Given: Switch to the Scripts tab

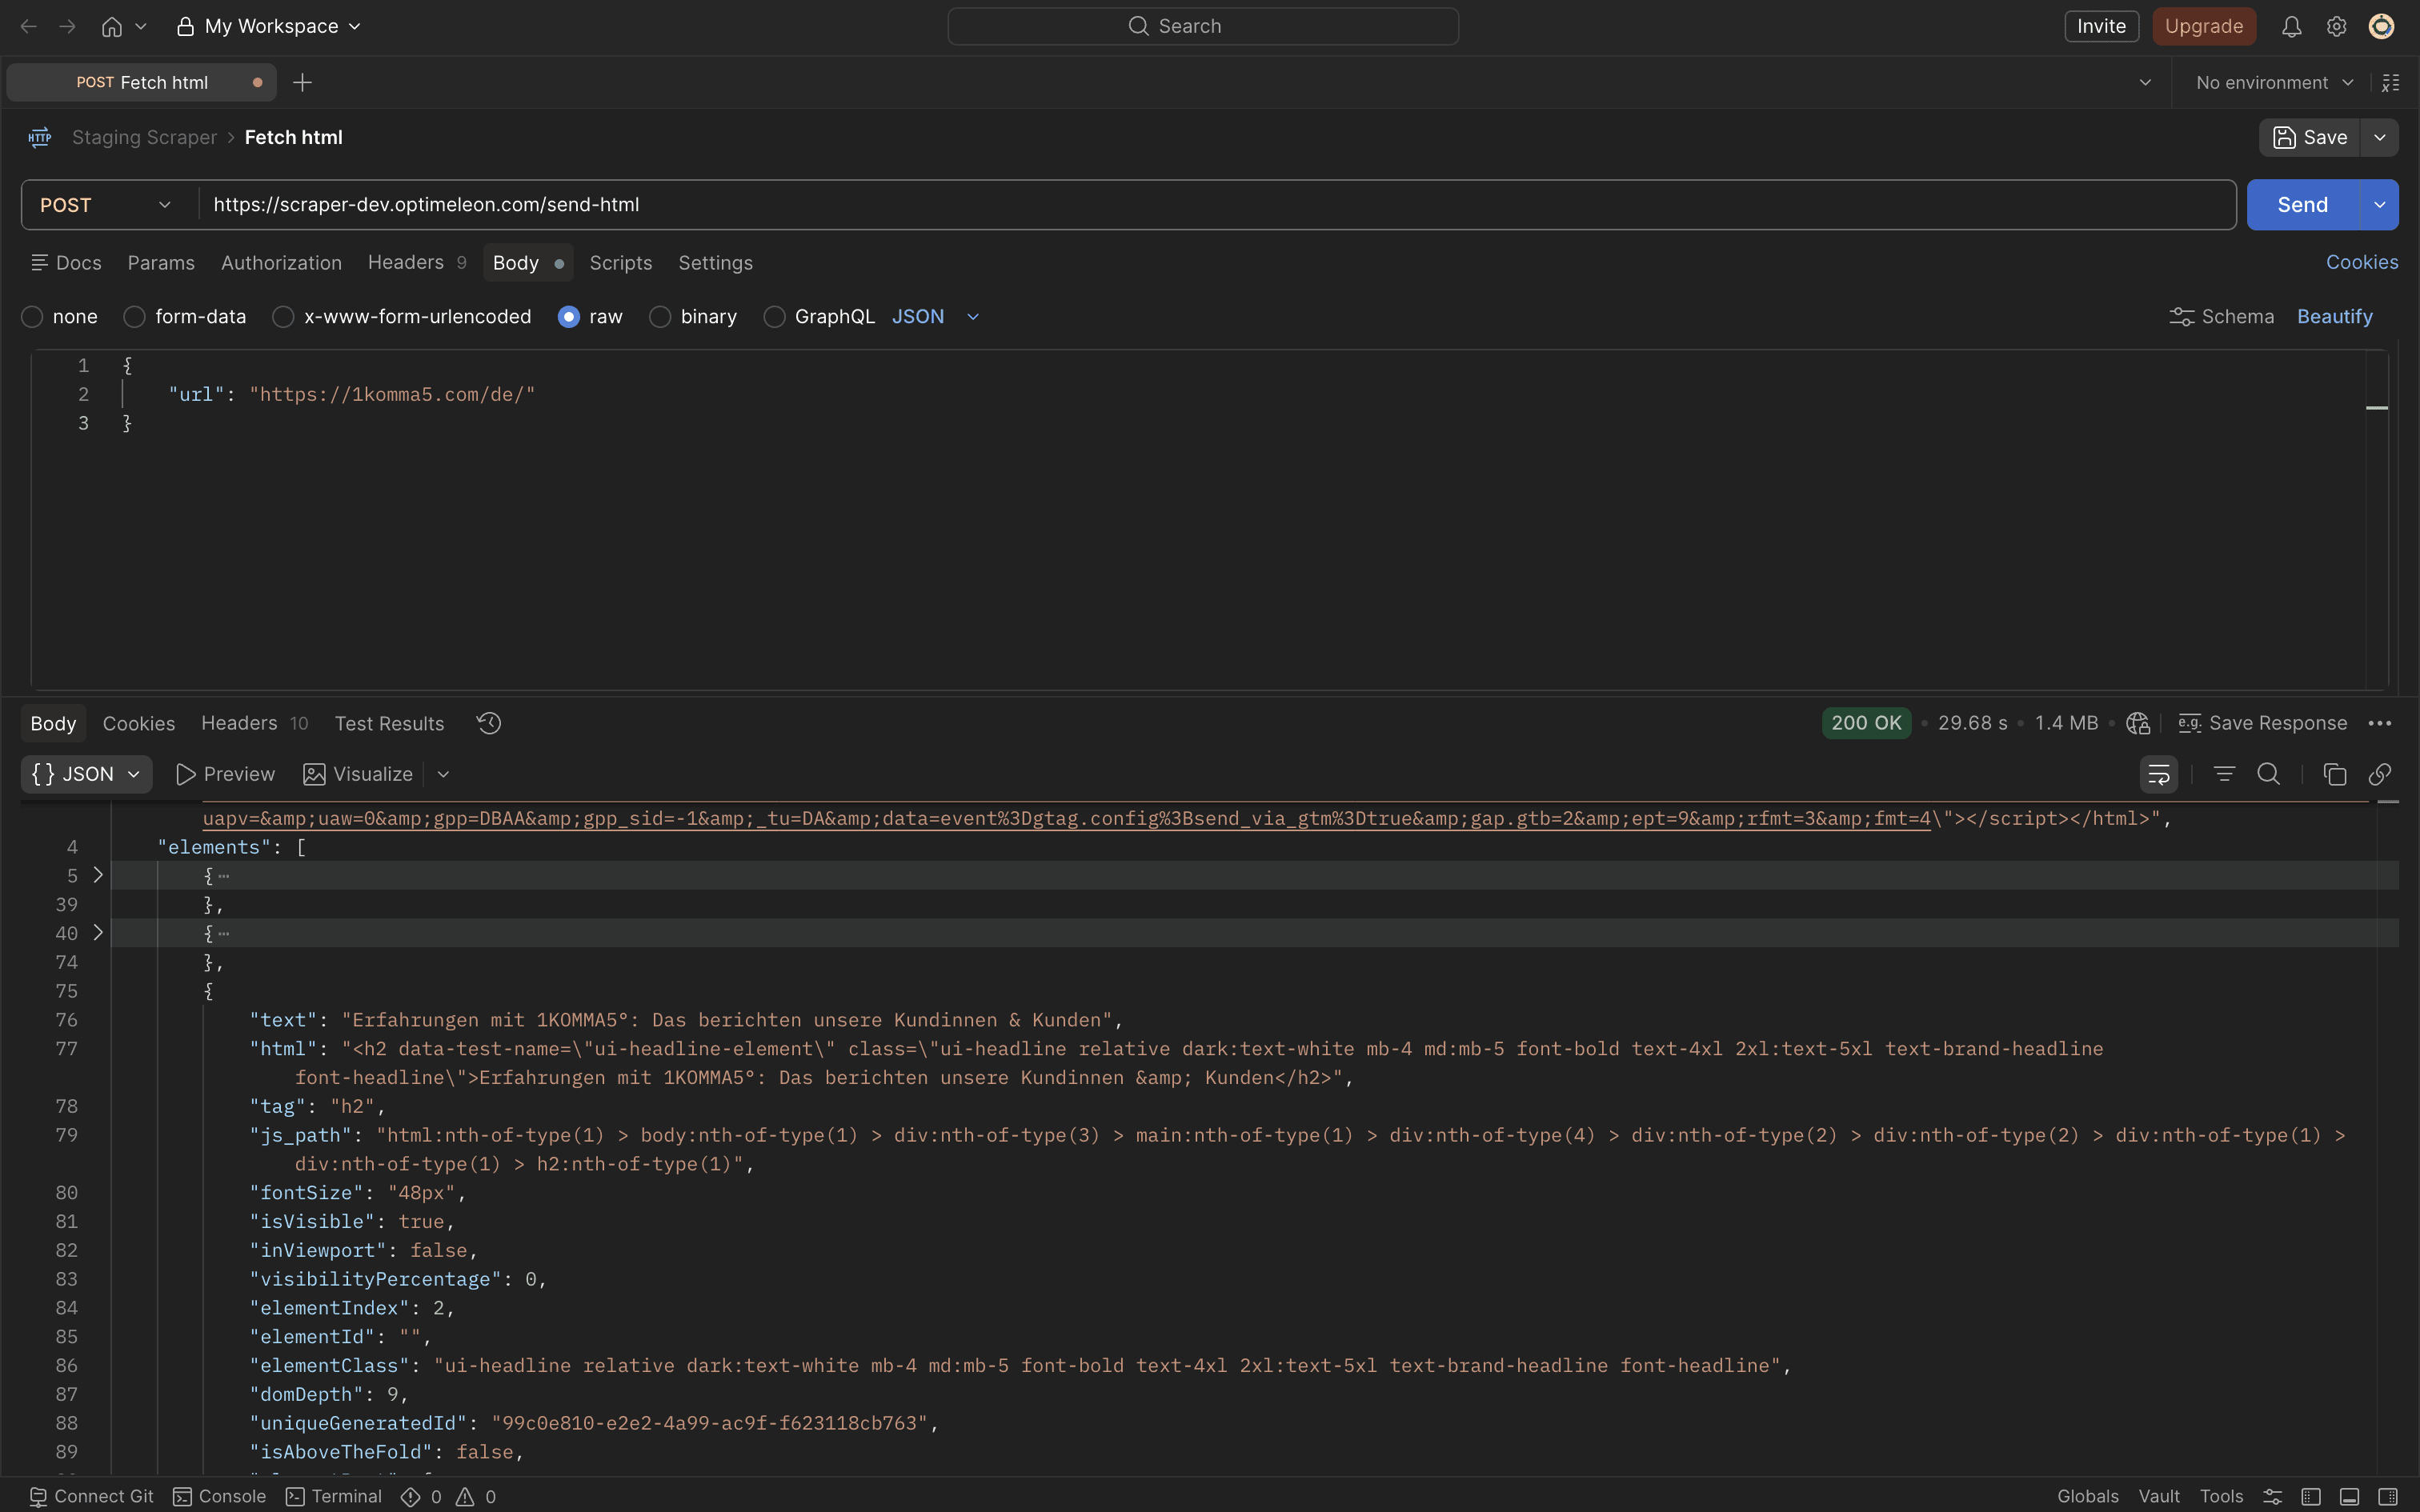Looking at the screenshot, I should click(x=620, y=262).
